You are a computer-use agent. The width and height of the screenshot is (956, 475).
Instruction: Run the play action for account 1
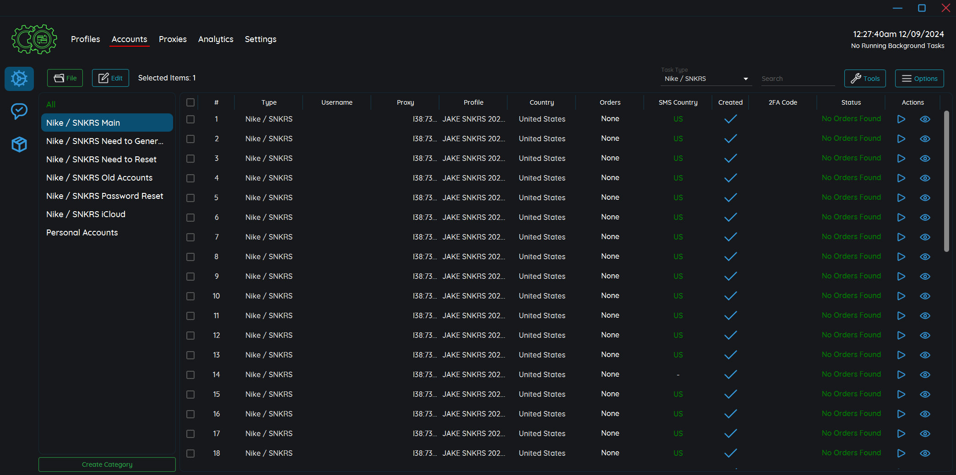click(901, 119)
